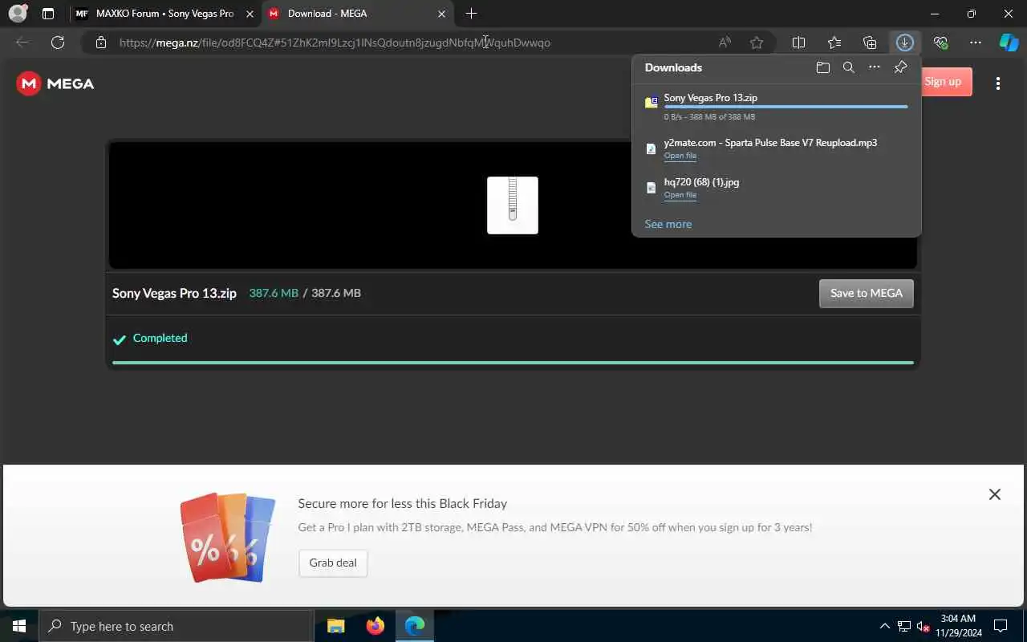The height and width of the screenshot is (642, 1027).
Task: Click the Completed status text
Action: click(160, 338)
